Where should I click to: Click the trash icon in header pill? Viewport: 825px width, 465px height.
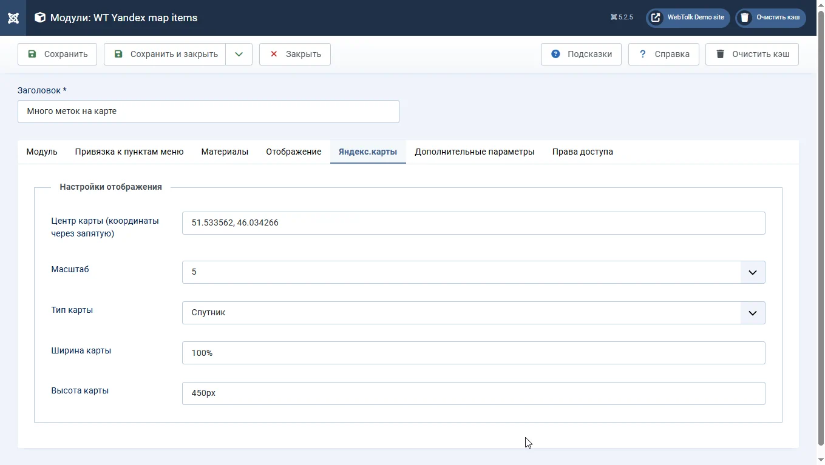coord(744,18)
